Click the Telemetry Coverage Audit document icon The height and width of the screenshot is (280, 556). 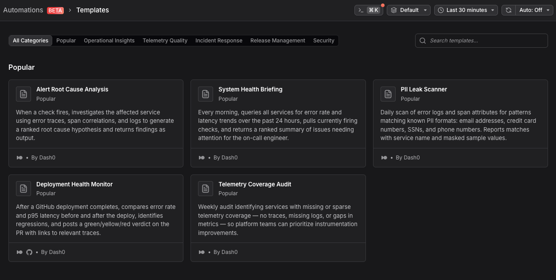coord(206,189)
